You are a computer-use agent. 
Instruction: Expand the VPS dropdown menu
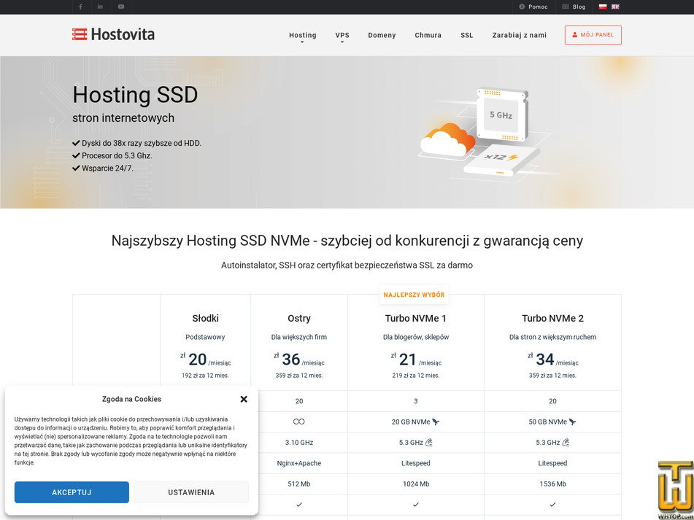(x=342, y=36)
